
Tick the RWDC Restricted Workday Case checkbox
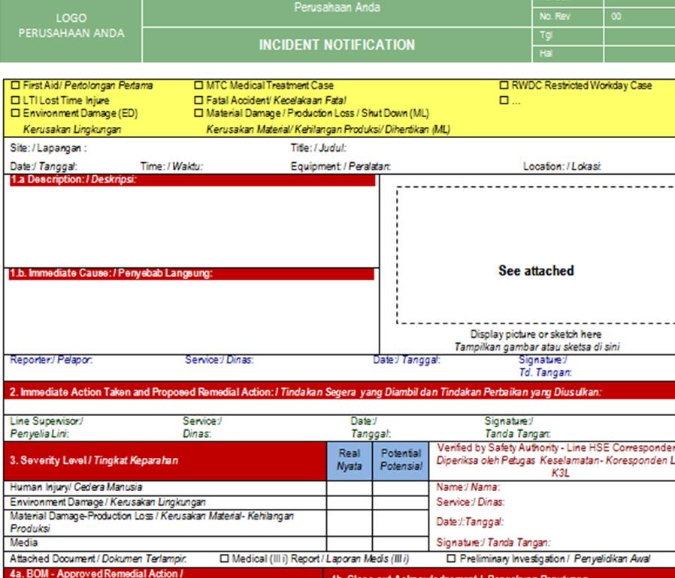coord(504,85)
